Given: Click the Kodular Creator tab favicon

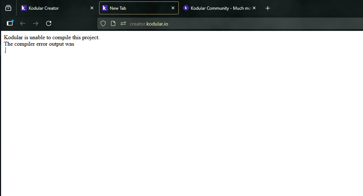Looking at the screenshot, I should click(24, 8).
